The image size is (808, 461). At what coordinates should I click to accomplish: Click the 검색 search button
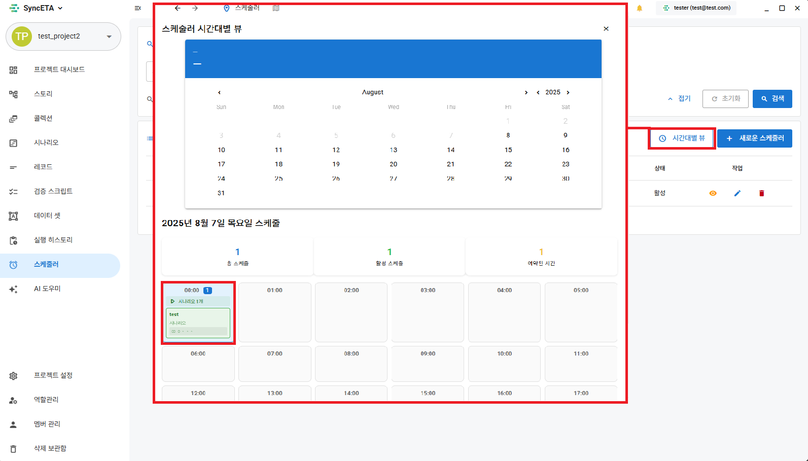click(x=772, y=98)
